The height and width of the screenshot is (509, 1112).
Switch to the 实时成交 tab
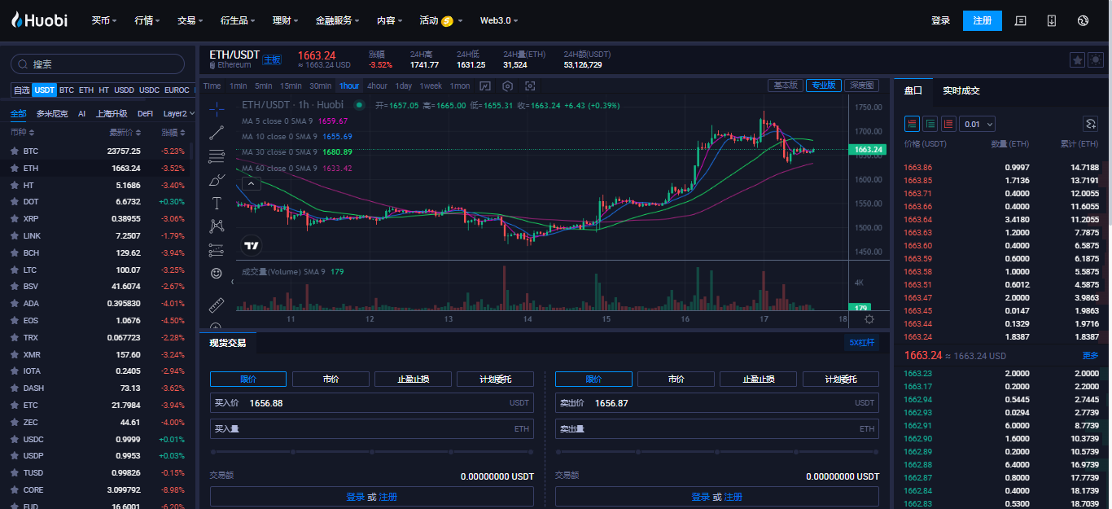tap(961, 91)
